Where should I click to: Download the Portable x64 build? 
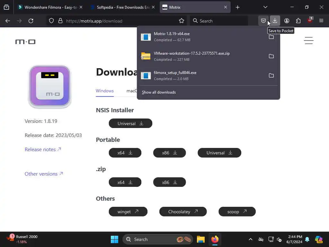pyautogui.click(x=125, y=153)
